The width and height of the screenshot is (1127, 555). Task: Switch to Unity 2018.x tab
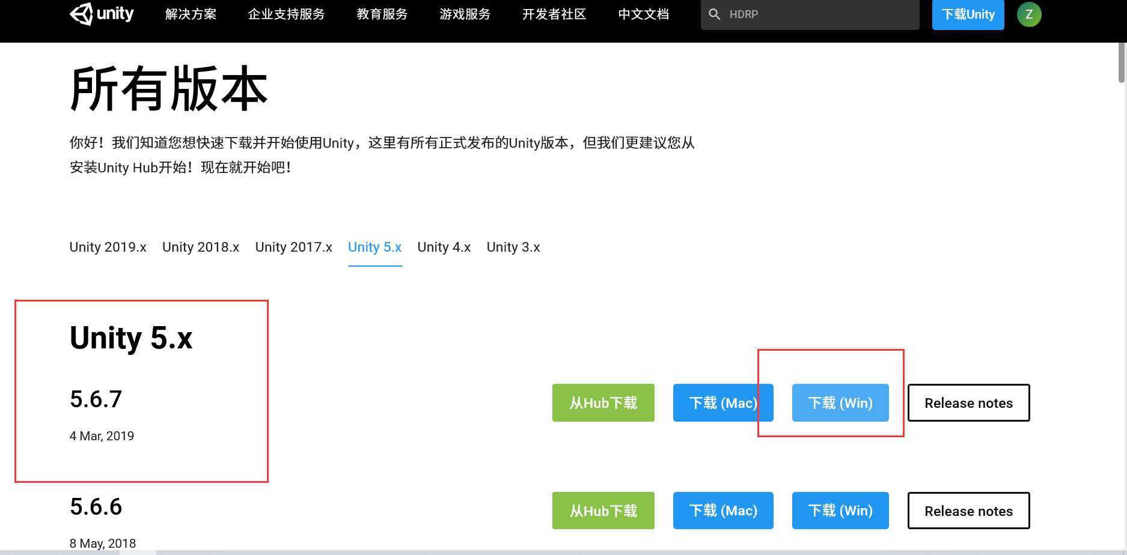pos(201,247)
